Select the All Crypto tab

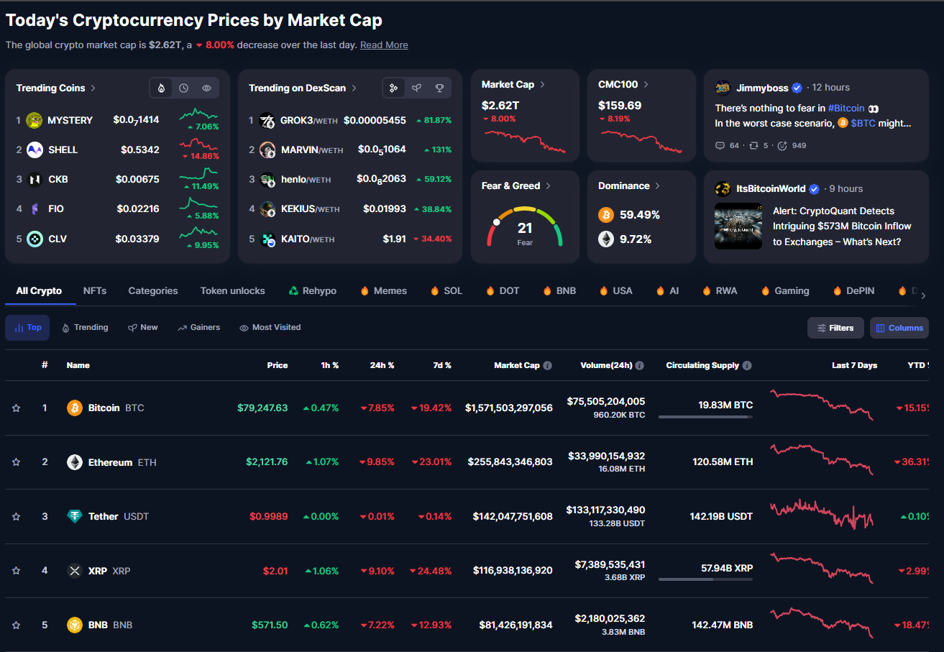pyautogui.click(x=39, y=291)
